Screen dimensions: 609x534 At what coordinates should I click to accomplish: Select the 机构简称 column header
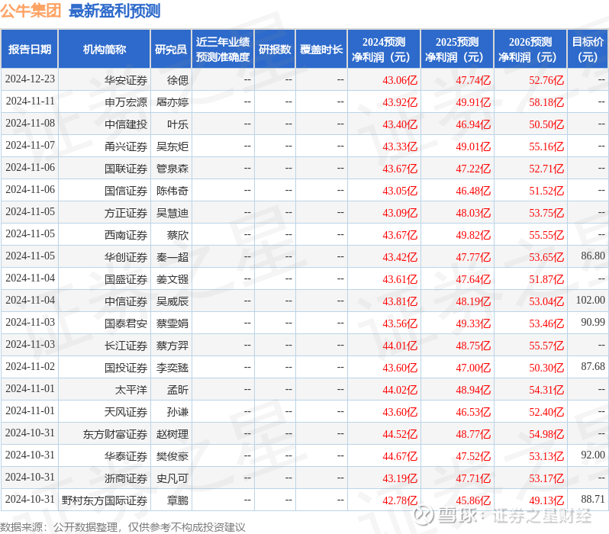click(105, 49)
